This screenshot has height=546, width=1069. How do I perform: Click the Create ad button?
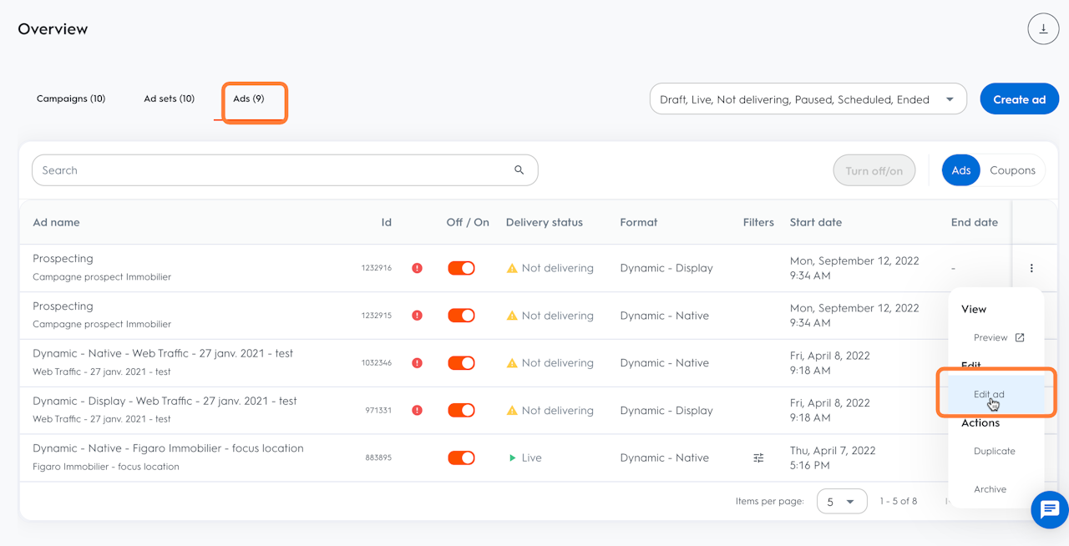pos(1019,99)
